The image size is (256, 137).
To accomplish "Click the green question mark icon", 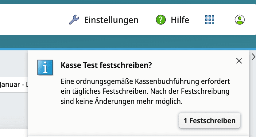I will click(x=161, y=20).
